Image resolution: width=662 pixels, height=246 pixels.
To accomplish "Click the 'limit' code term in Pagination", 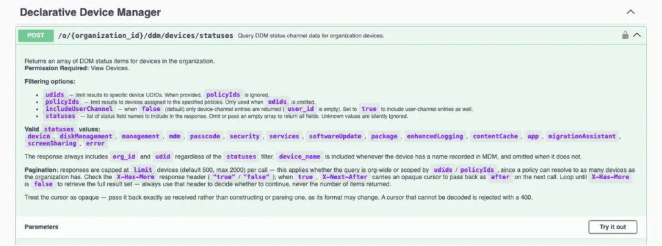I will tap(143, 170).
